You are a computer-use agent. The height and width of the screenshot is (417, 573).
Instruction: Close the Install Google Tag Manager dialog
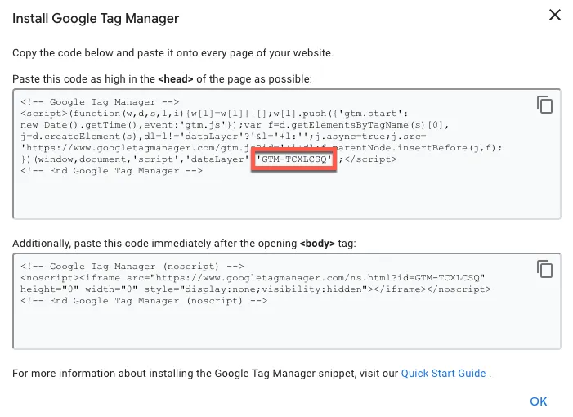coord(555,15)
